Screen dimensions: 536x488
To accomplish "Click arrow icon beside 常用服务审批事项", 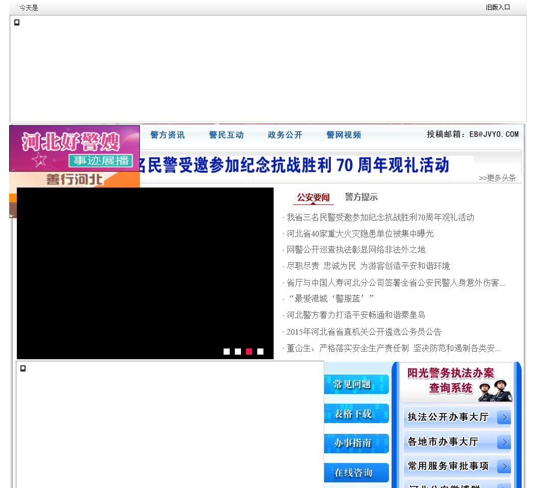I will [504, 466].
